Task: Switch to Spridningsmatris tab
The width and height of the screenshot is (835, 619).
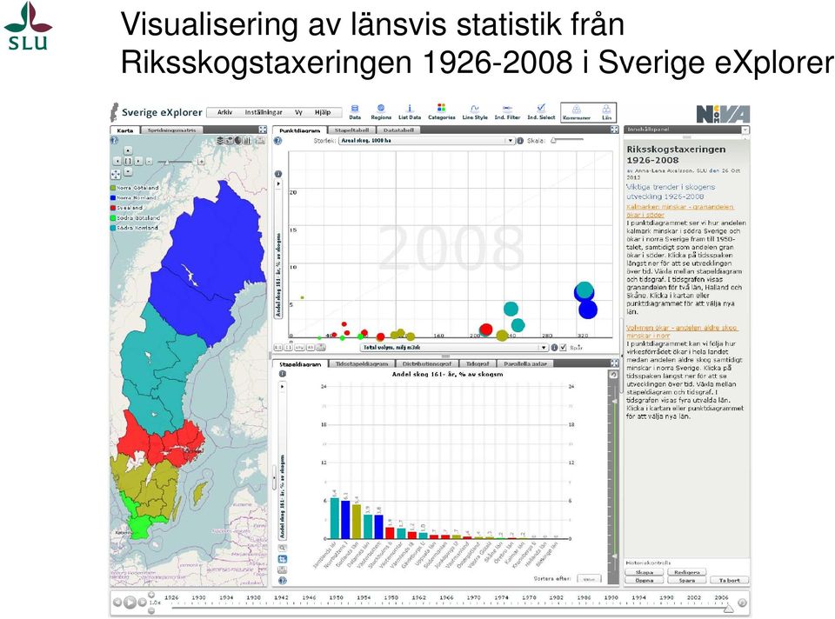Action: (171, 130)
